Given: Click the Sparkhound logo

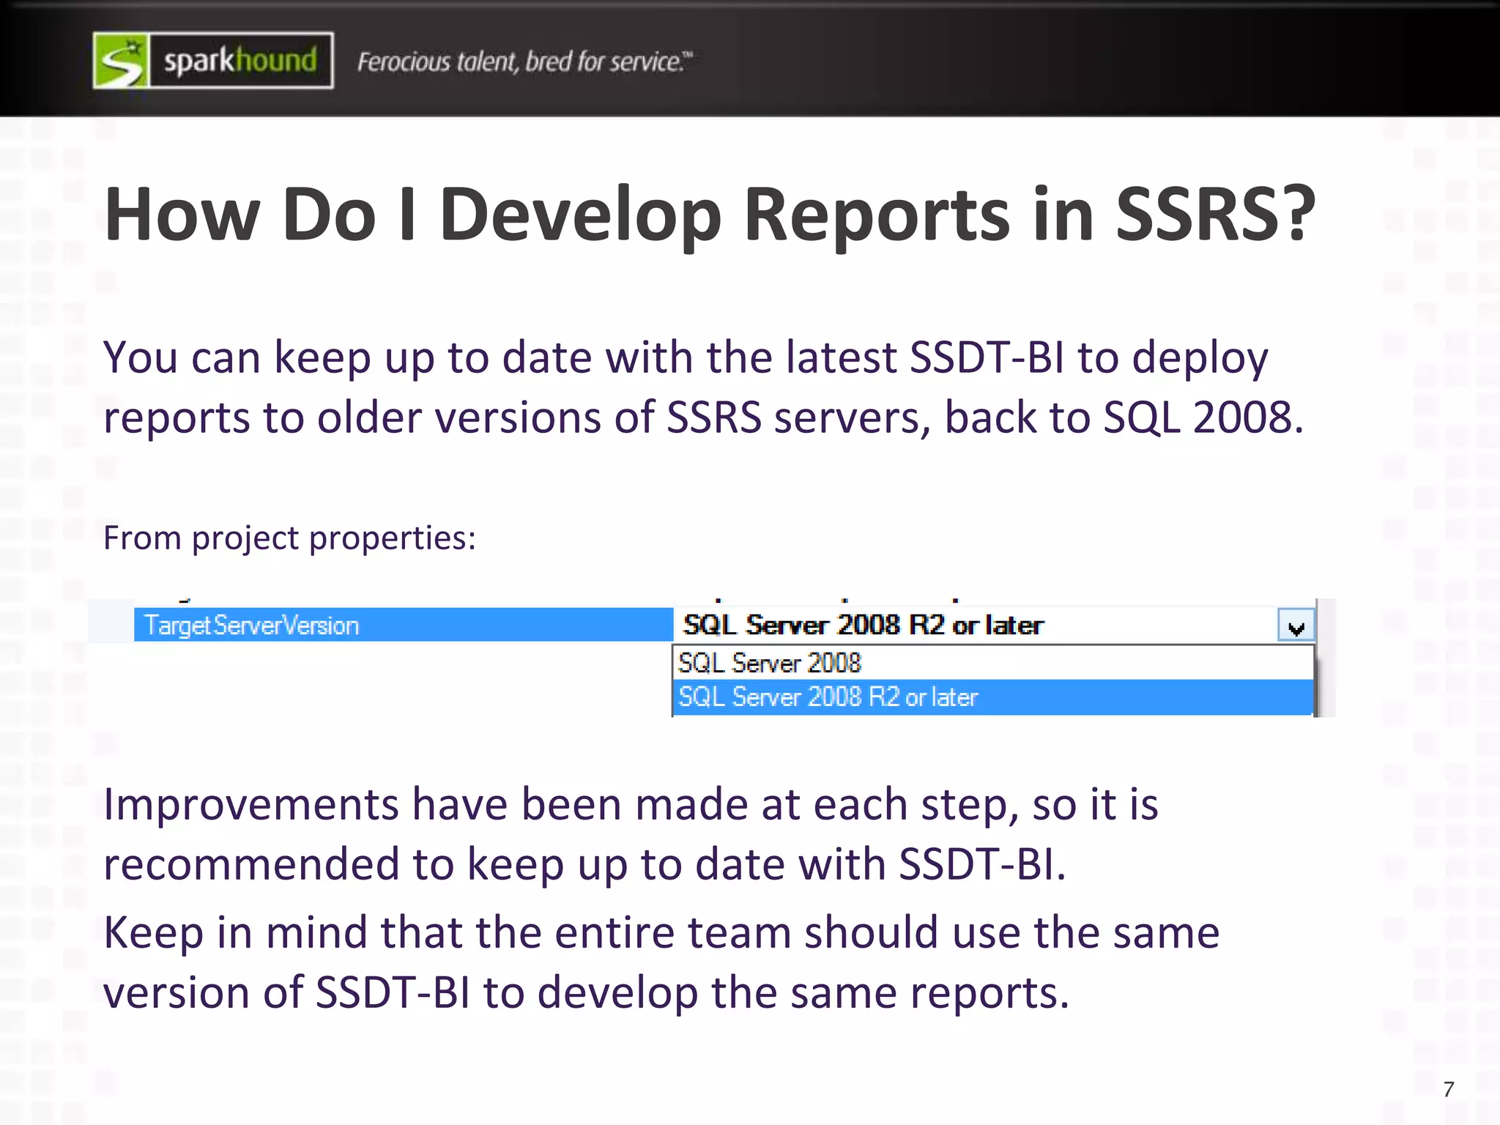Looking at the screenshot, I should click(213, 60).
